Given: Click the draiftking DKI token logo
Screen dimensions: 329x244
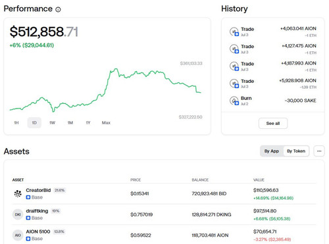Looking at the screenshot, I should [18, 214].
